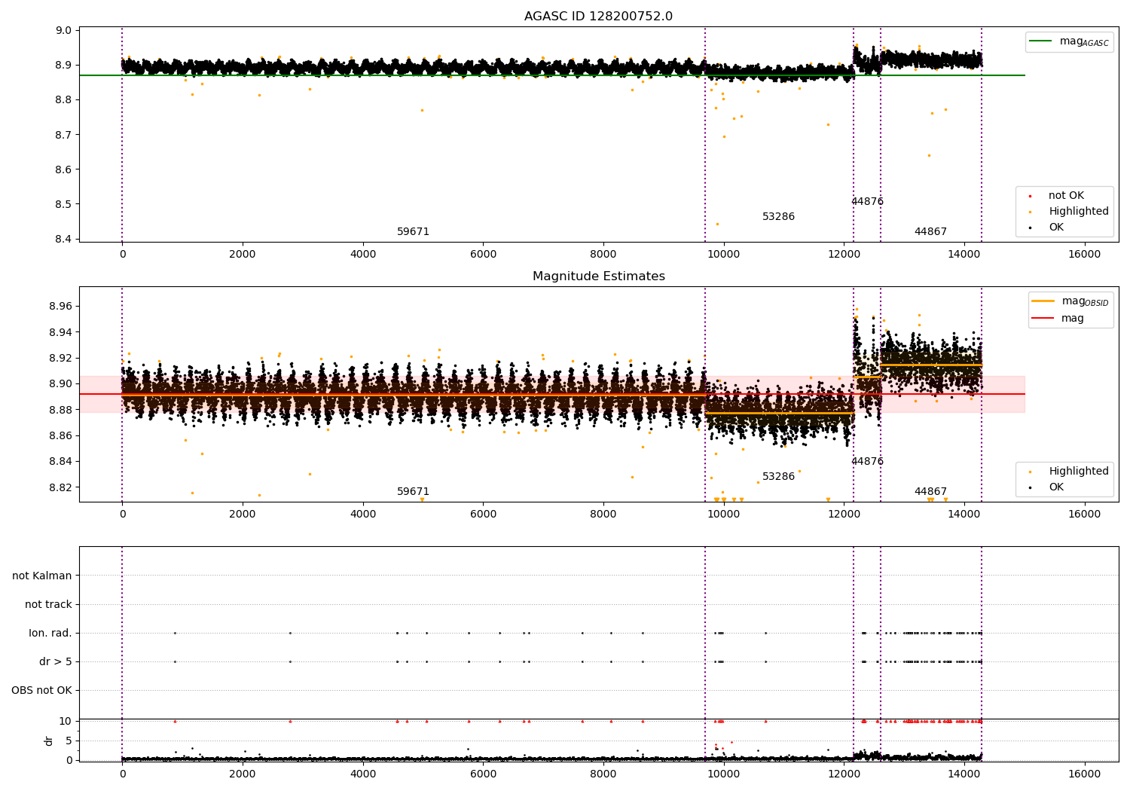Select the 8.82 y-axis tick label
Image resolution: width=1130 pixels, height=791 pixels.
point(61,487)
